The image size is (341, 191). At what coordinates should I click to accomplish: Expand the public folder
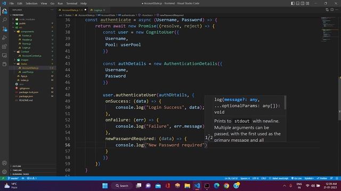tap(22, 23)
